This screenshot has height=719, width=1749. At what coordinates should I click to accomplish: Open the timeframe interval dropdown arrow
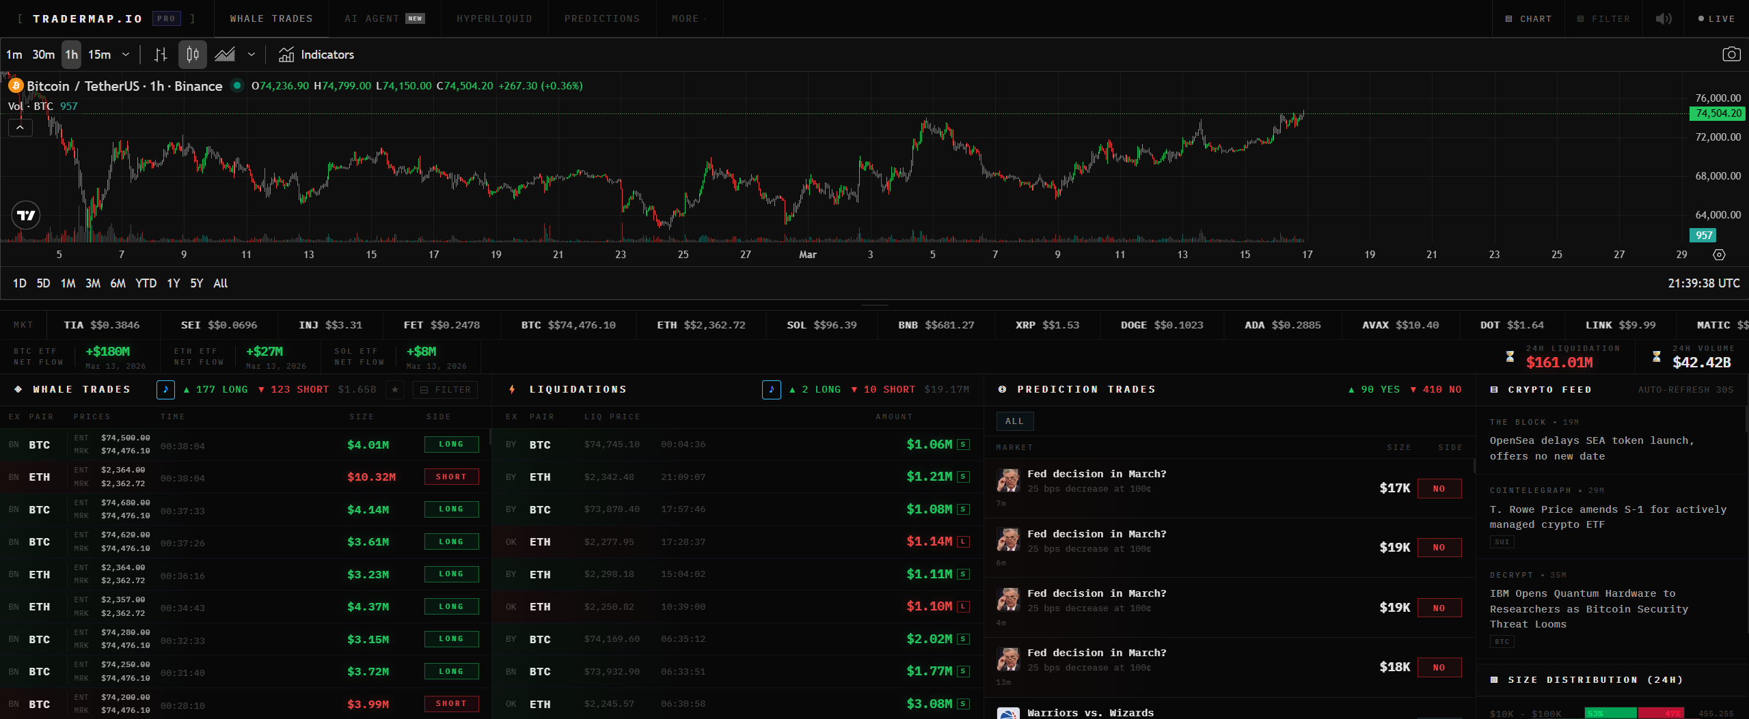point(126,55)
